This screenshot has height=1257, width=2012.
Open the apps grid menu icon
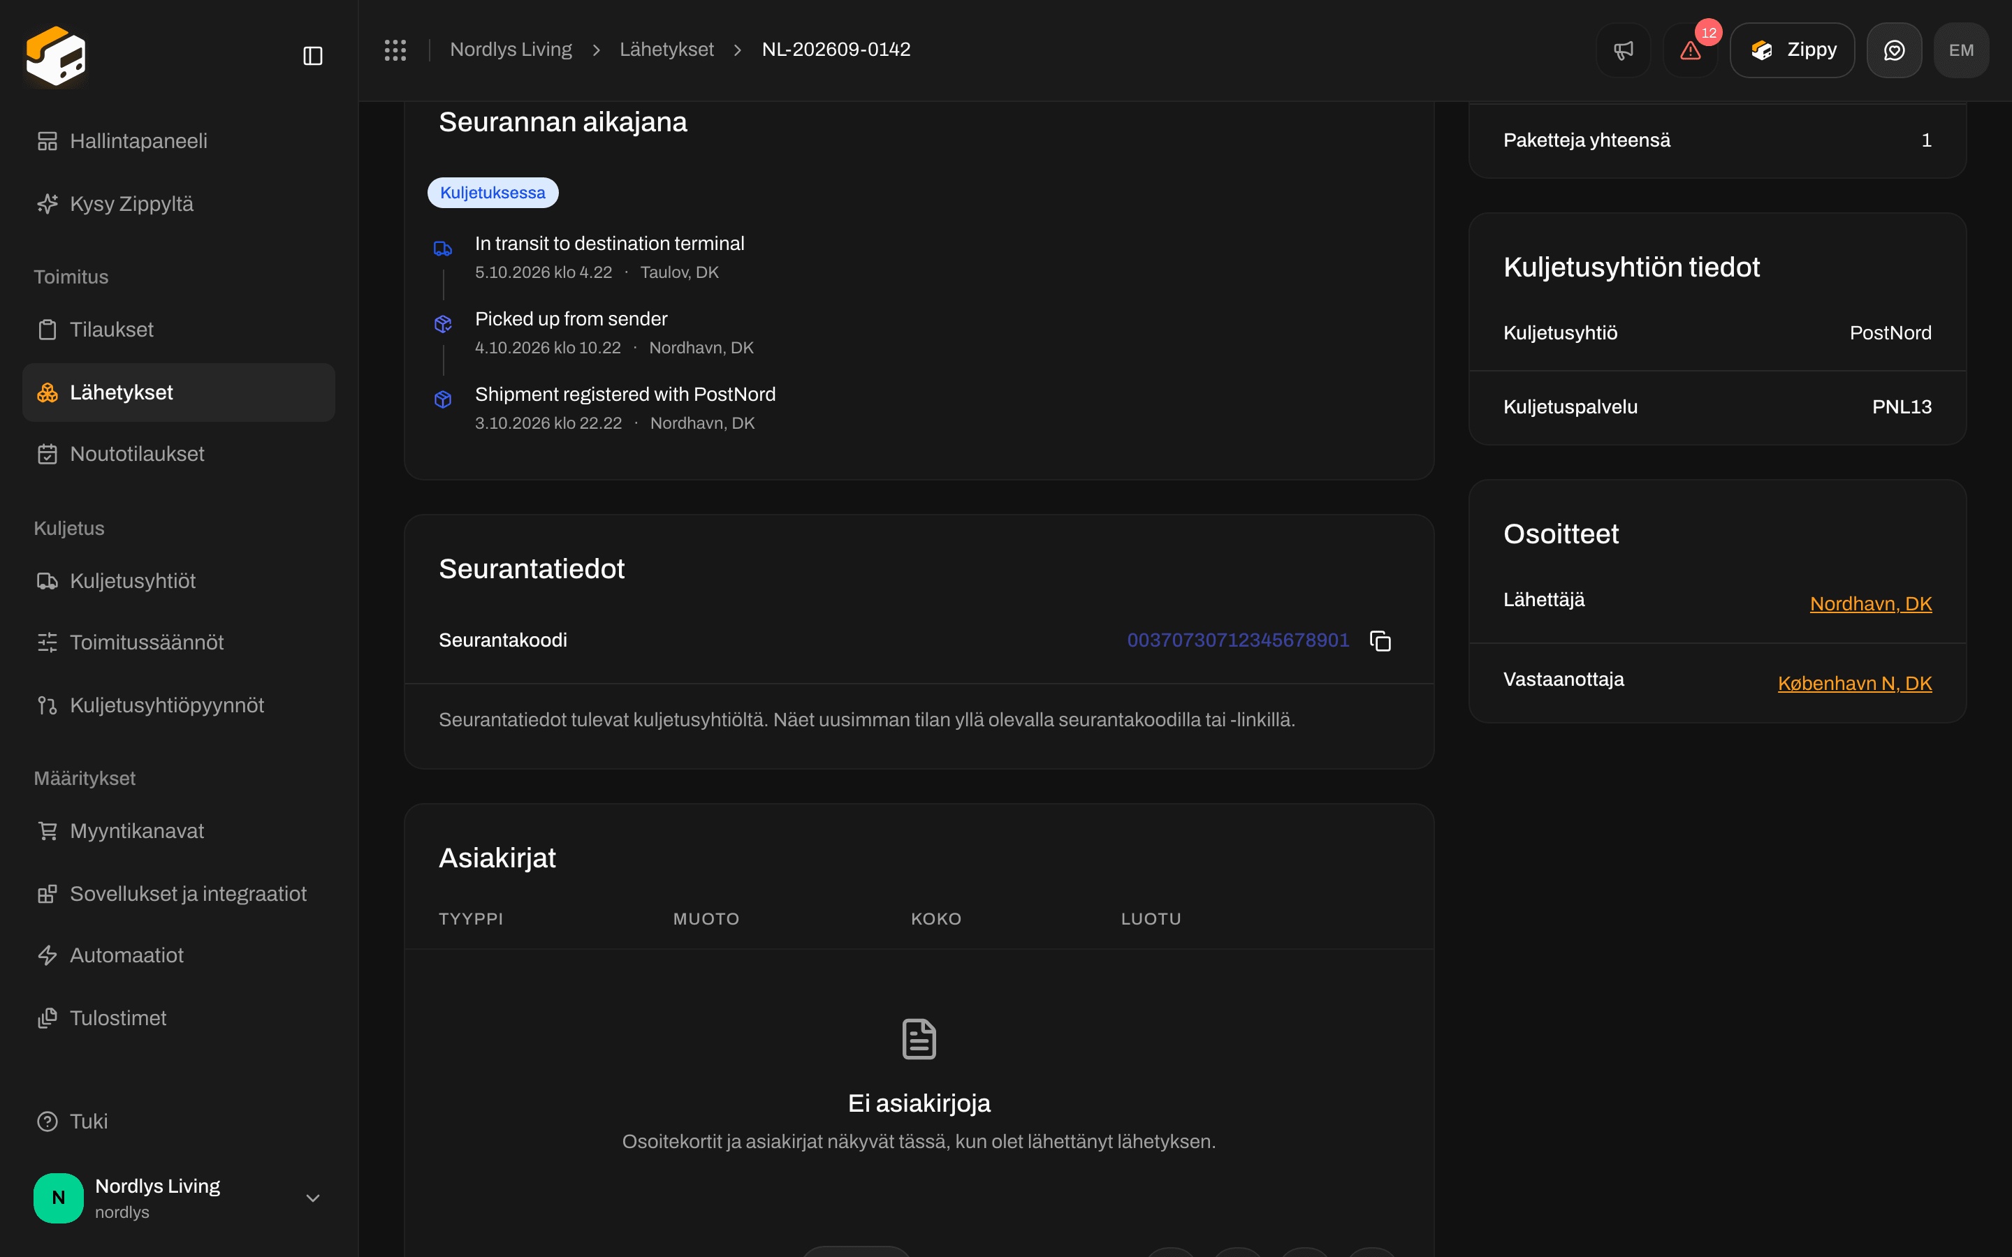[x=395, y=50]
